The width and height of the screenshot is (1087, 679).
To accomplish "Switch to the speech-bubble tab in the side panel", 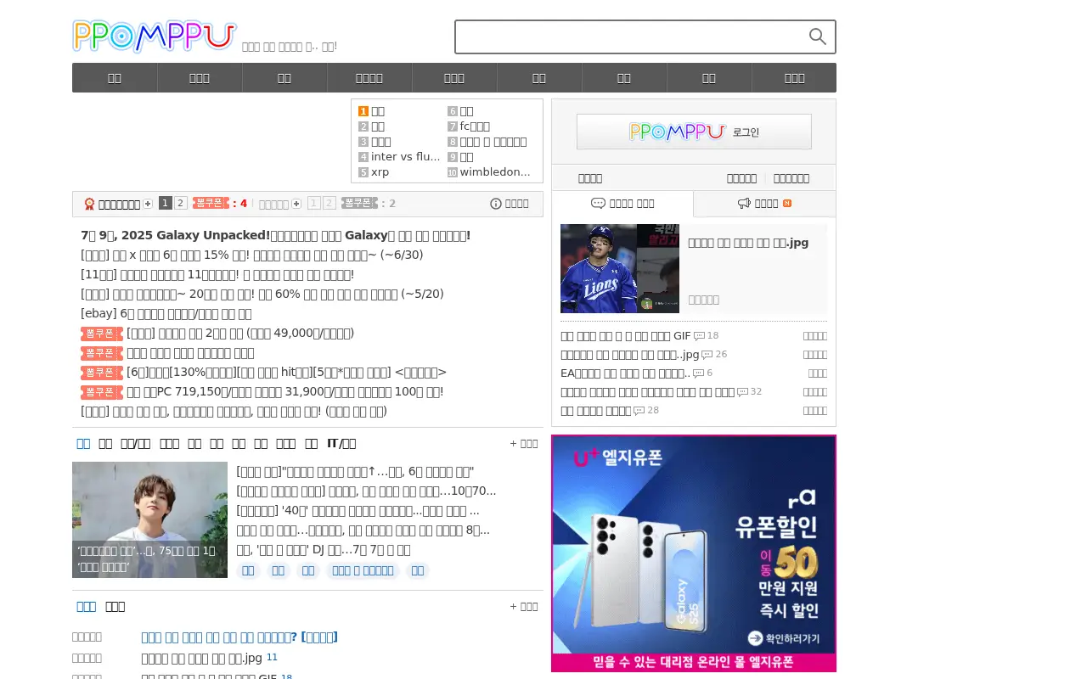I will pos(622,204).
